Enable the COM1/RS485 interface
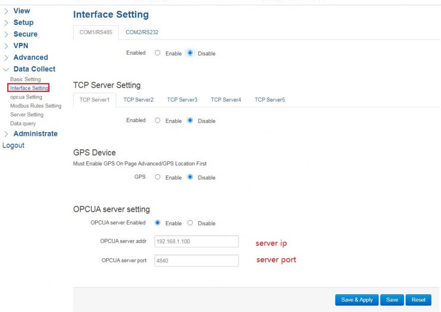441x312 pixels. (x=158, y=53)
